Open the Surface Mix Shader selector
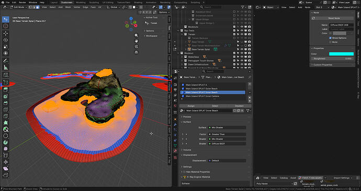361x191 pixels. pos(227,127)
